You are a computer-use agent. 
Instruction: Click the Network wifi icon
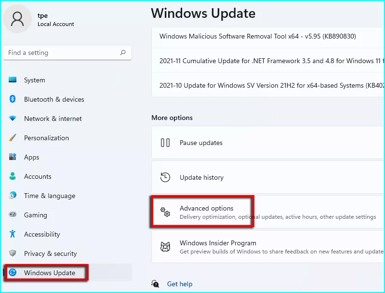coord(13,119)
